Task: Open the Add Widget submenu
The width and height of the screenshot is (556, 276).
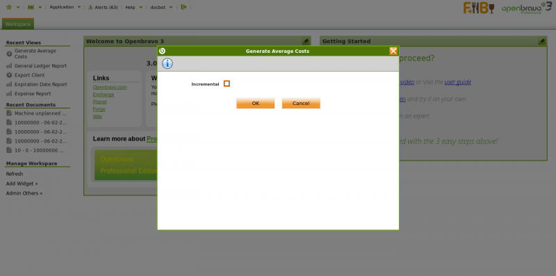Action: tap(22, 184)
